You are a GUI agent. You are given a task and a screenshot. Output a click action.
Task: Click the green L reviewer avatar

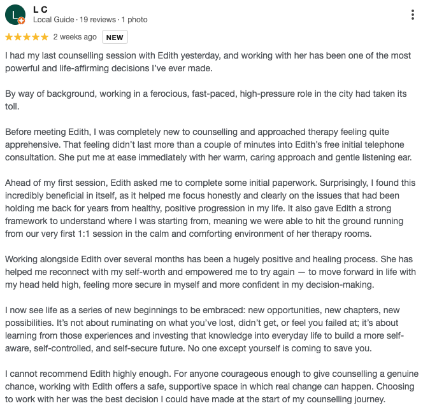(15, 14)
